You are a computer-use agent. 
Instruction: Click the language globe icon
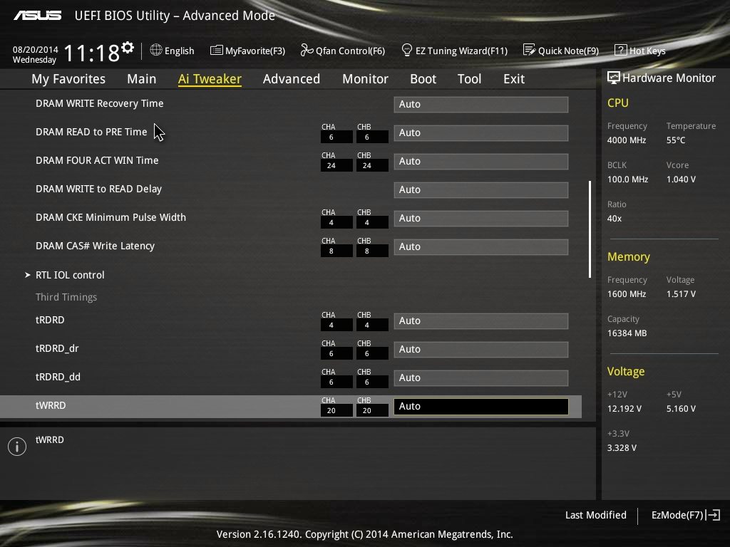coord(156,50)
